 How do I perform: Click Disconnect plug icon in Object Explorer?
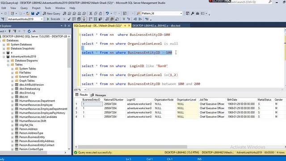pyautogui.click(x=15, y=31)
